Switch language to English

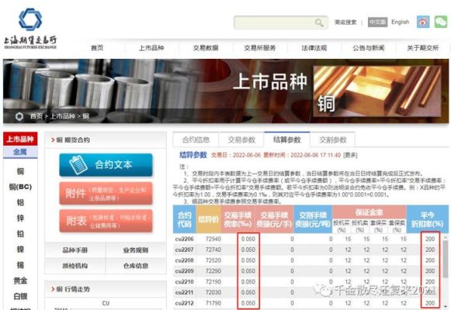[400, 22]
